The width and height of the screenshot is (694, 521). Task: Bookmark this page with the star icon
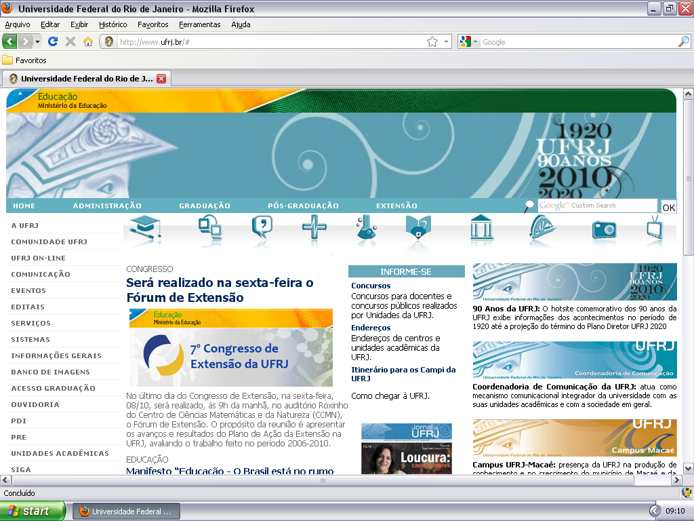(432, 41)
